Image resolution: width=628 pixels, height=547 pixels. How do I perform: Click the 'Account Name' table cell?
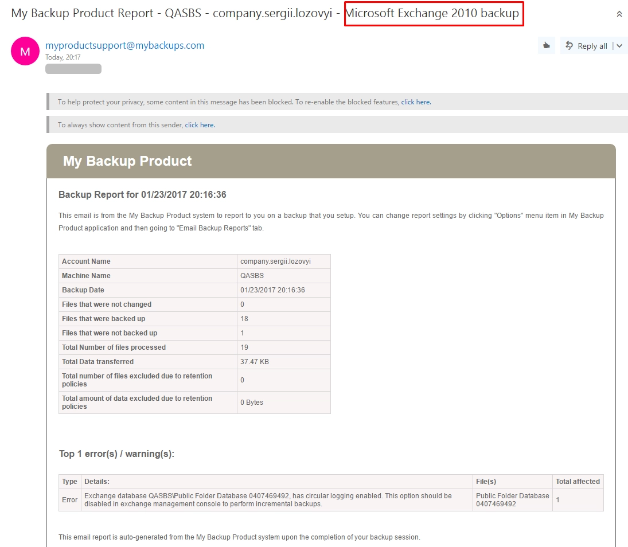148,261
